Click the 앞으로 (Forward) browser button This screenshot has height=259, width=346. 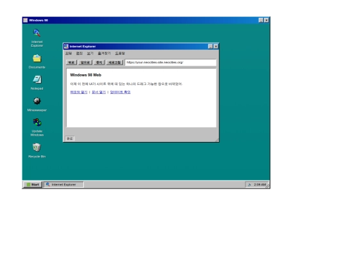(x=85, y=62)
